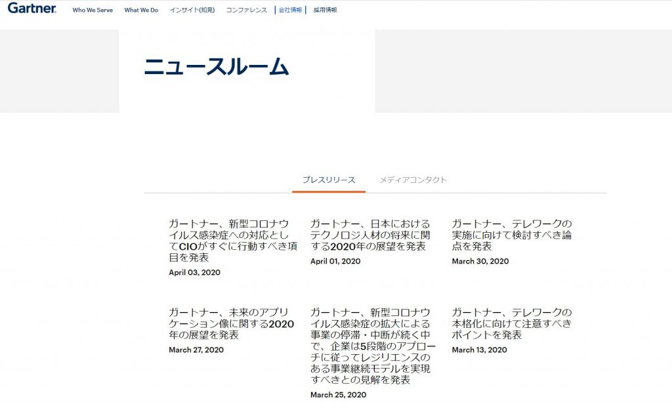Image resolution: width=672 pixels, height=402 pixels.
Task: Click the March 27, 2020 date text
Action: 196,350
